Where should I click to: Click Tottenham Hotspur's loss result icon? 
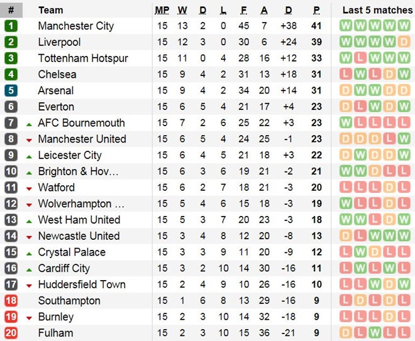(360, 58)
